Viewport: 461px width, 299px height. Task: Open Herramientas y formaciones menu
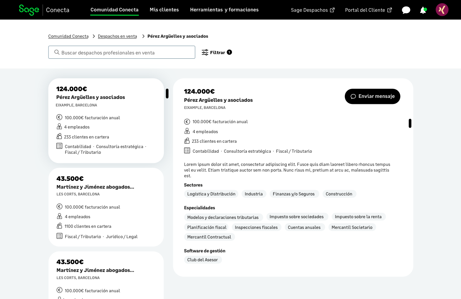coord(224,10)
